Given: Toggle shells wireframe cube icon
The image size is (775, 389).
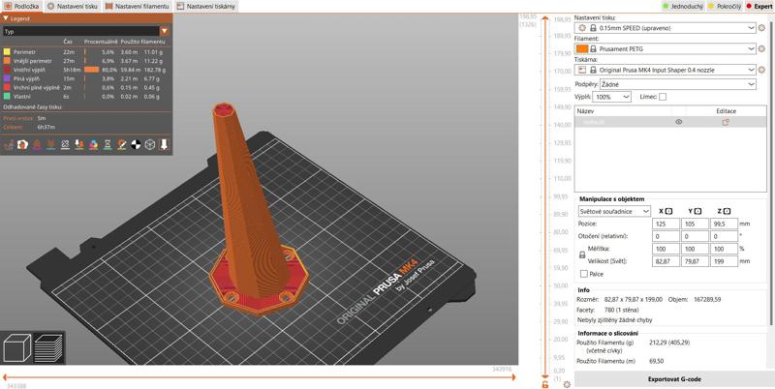Looking at the screenshot, I should pyautogui.click(x=150, y=144).
